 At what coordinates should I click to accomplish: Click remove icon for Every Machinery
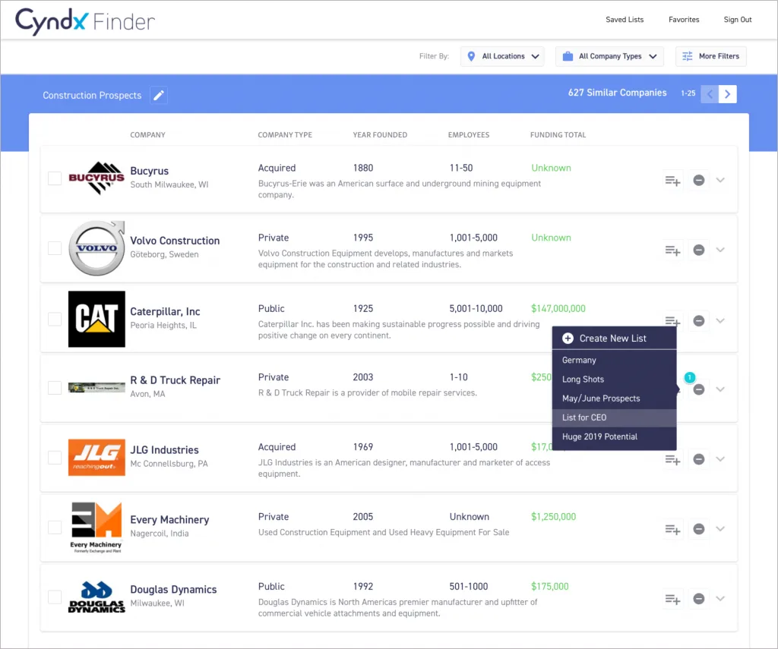coord(699,529)
